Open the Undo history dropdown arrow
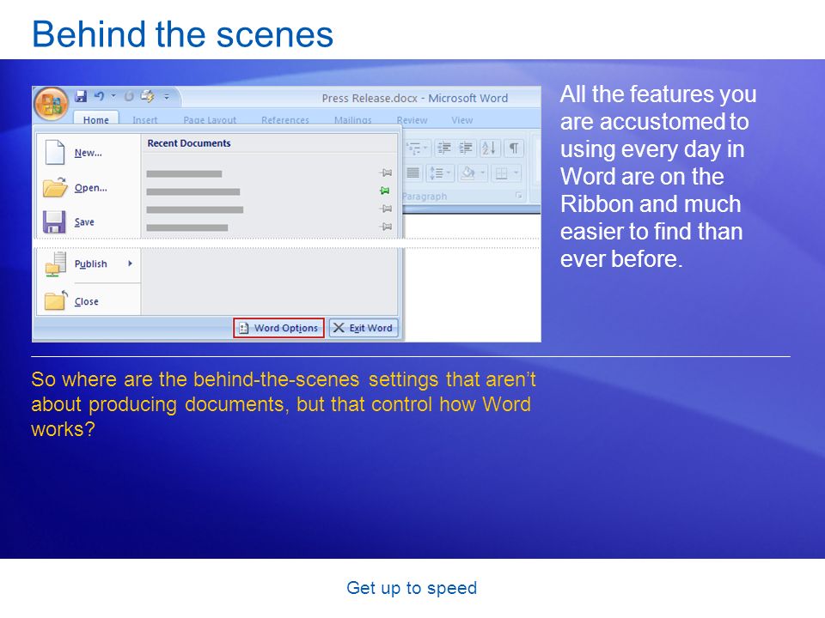Screen dimensions: 825x618 tap(113, 96)
